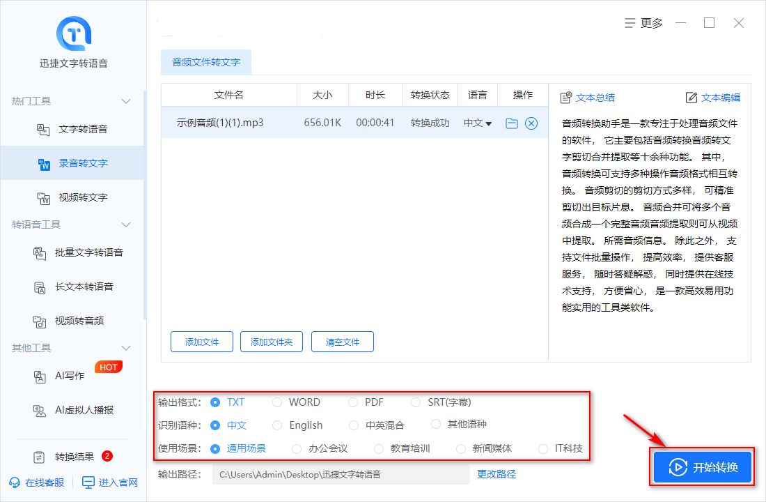Click the 添加文件 button
The height and width of the screenshot is (502, 766).
click(202, 342)
